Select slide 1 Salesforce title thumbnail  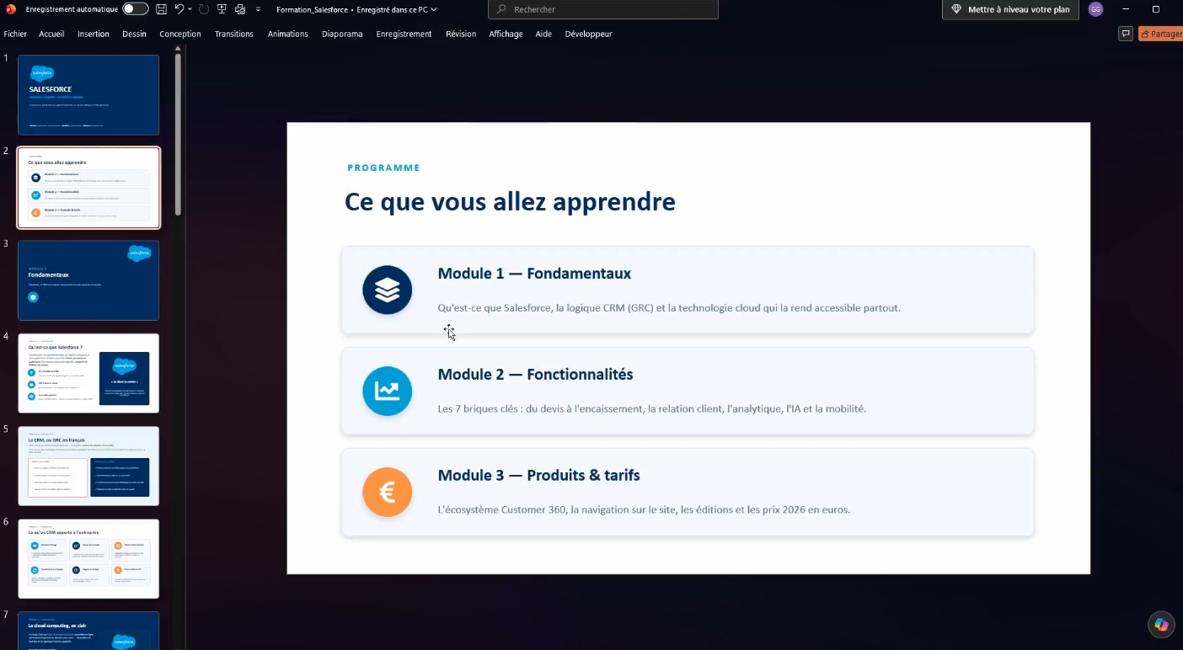[x=88, y=95]
